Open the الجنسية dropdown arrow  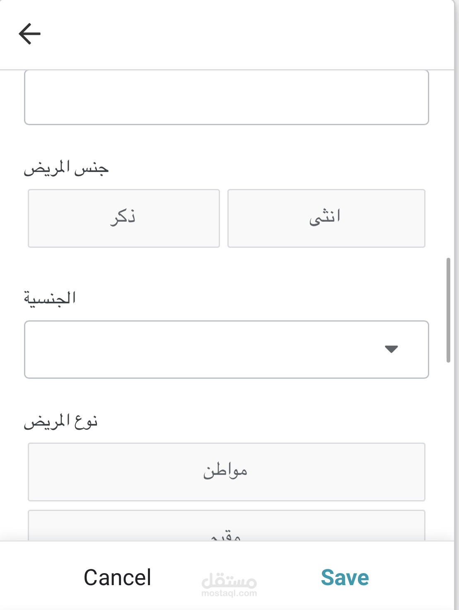coord(391,349)
